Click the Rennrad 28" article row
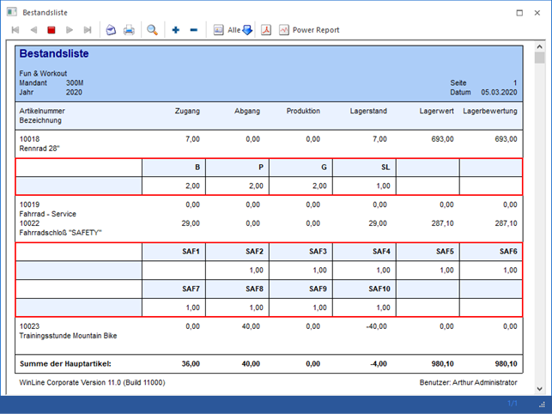The image size is (552, 414). click(x=43, y=148)
